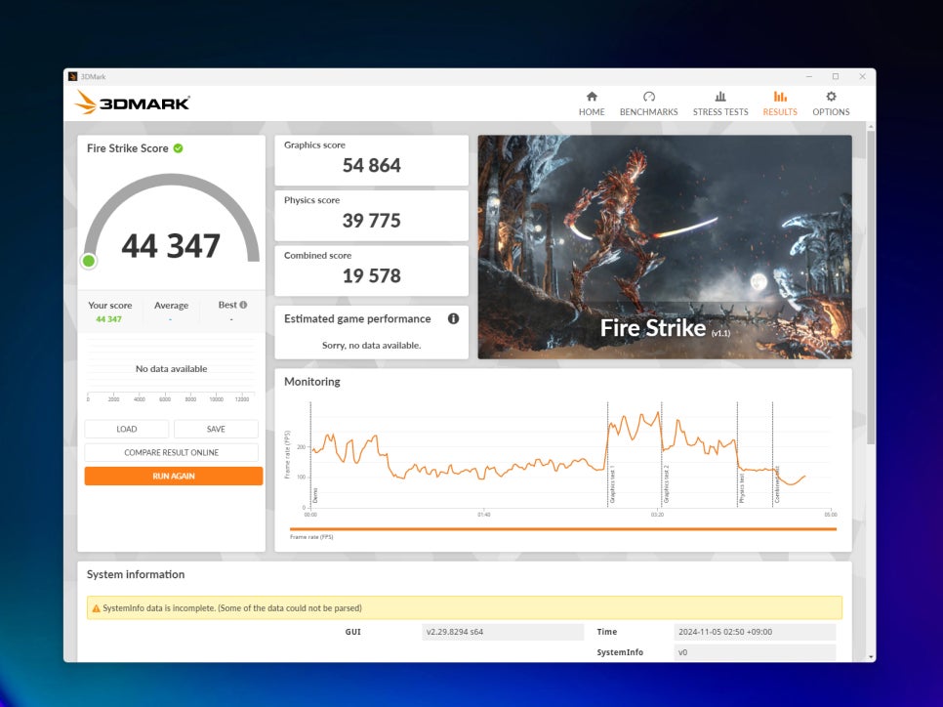Click the Frame rate (FPS) legend label
943x707 pixels.
point(311,537)
